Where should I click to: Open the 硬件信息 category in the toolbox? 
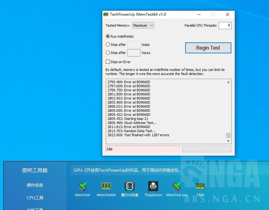click(x=35, y=185)
